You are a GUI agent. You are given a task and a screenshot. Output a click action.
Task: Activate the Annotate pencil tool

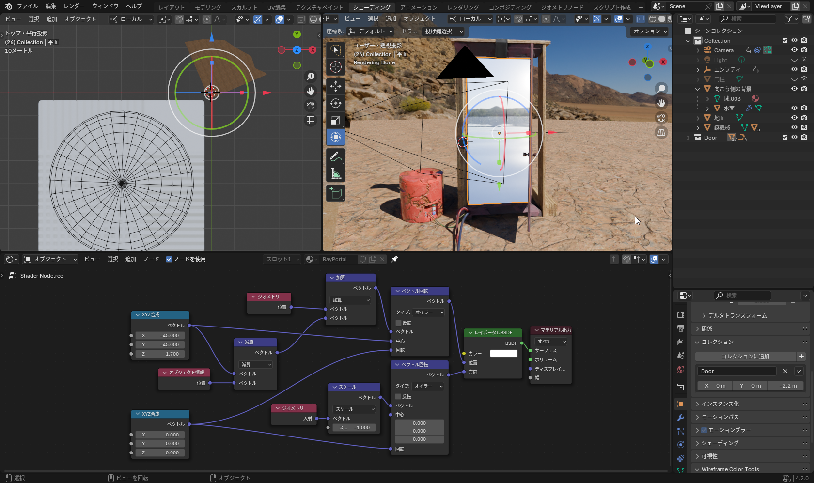[335, 157]
